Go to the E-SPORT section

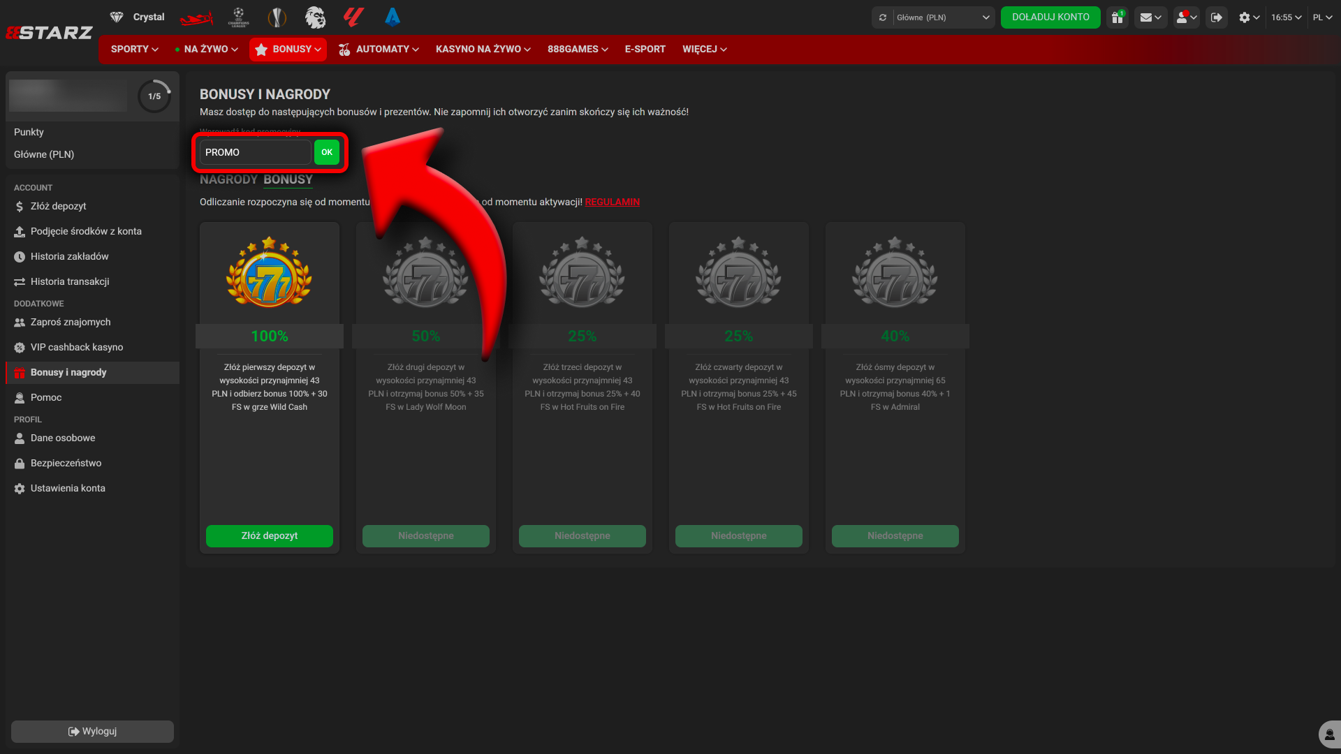645,49
